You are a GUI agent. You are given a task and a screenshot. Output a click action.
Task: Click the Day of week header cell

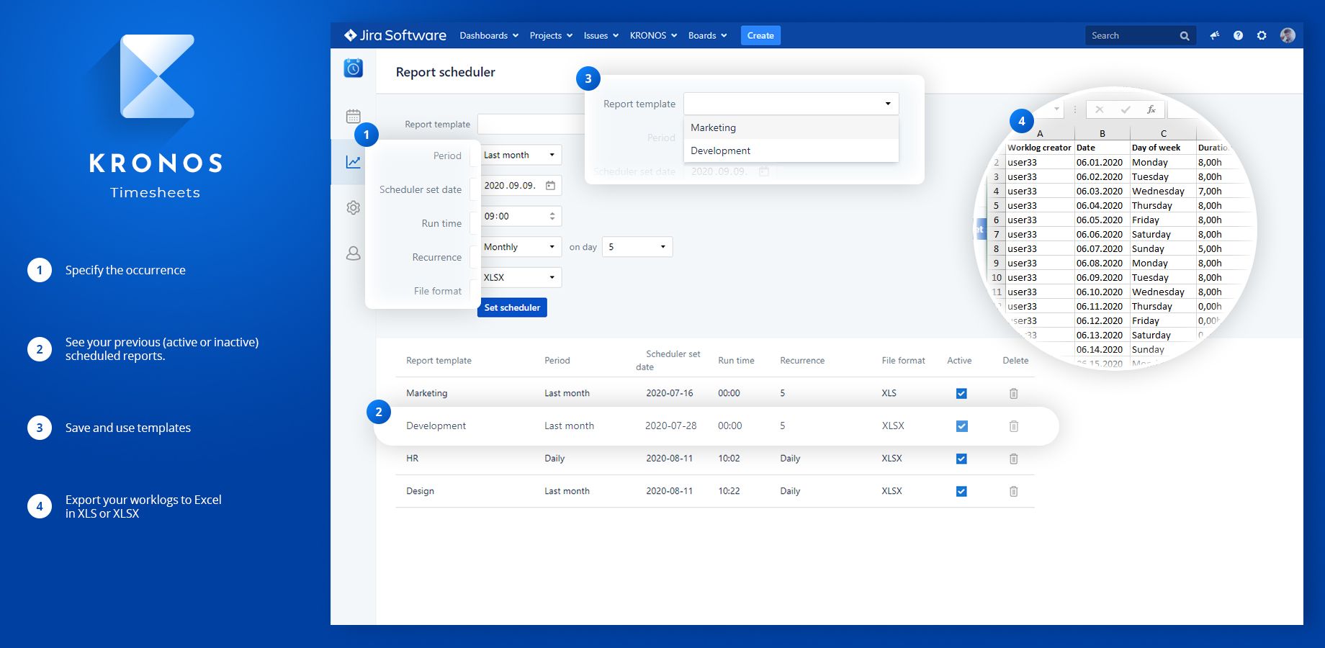(1162, 148)
